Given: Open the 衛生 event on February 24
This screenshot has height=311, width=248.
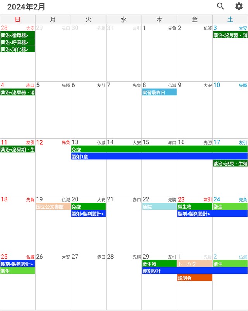Looking at the screenshot, I should tap(230, 206).
